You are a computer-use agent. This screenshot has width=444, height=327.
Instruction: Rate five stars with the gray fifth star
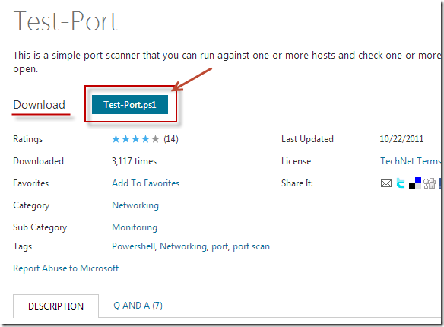[x=155, y=139]
